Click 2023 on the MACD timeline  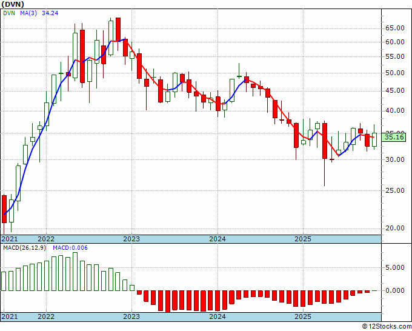[x=131, y=316]
